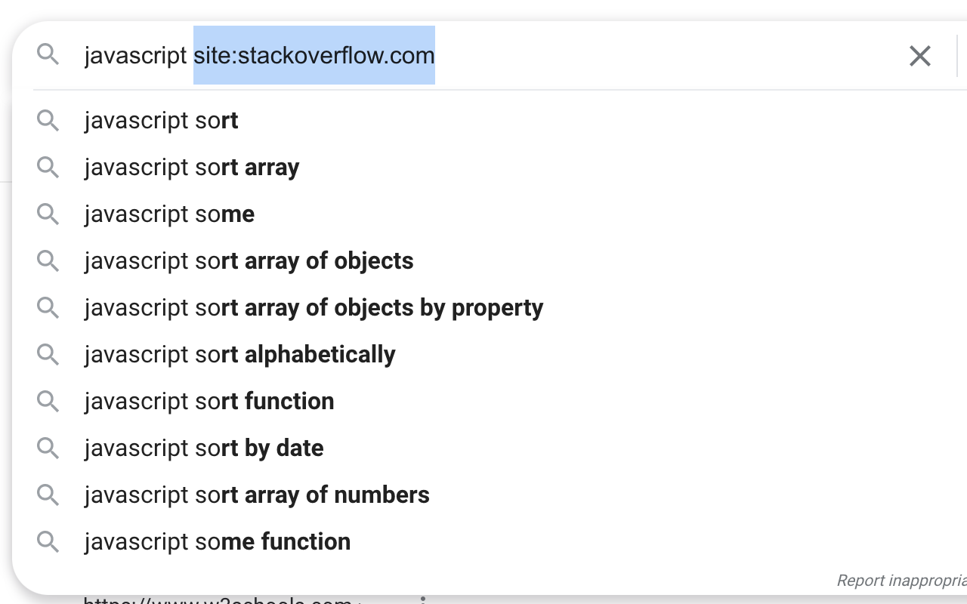Click magnifier icon beside "javascript sort alphabetically"

48,355
